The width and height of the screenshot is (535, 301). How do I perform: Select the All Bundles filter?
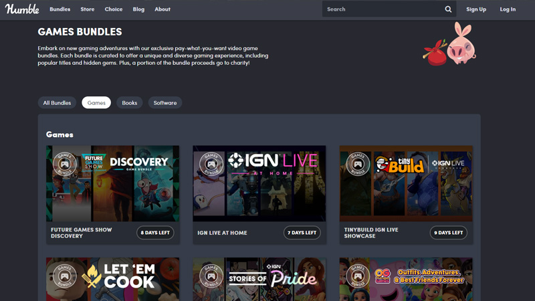(57, 103)
